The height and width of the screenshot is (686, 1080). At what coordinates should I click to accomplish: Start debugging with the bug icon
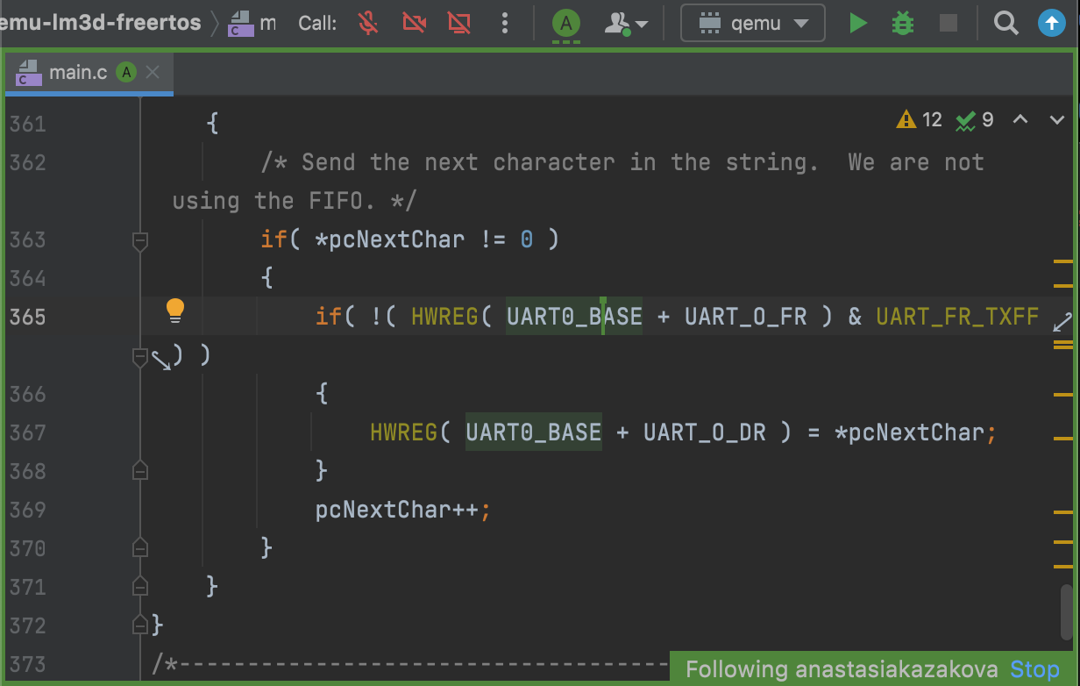tap(902, 24)
